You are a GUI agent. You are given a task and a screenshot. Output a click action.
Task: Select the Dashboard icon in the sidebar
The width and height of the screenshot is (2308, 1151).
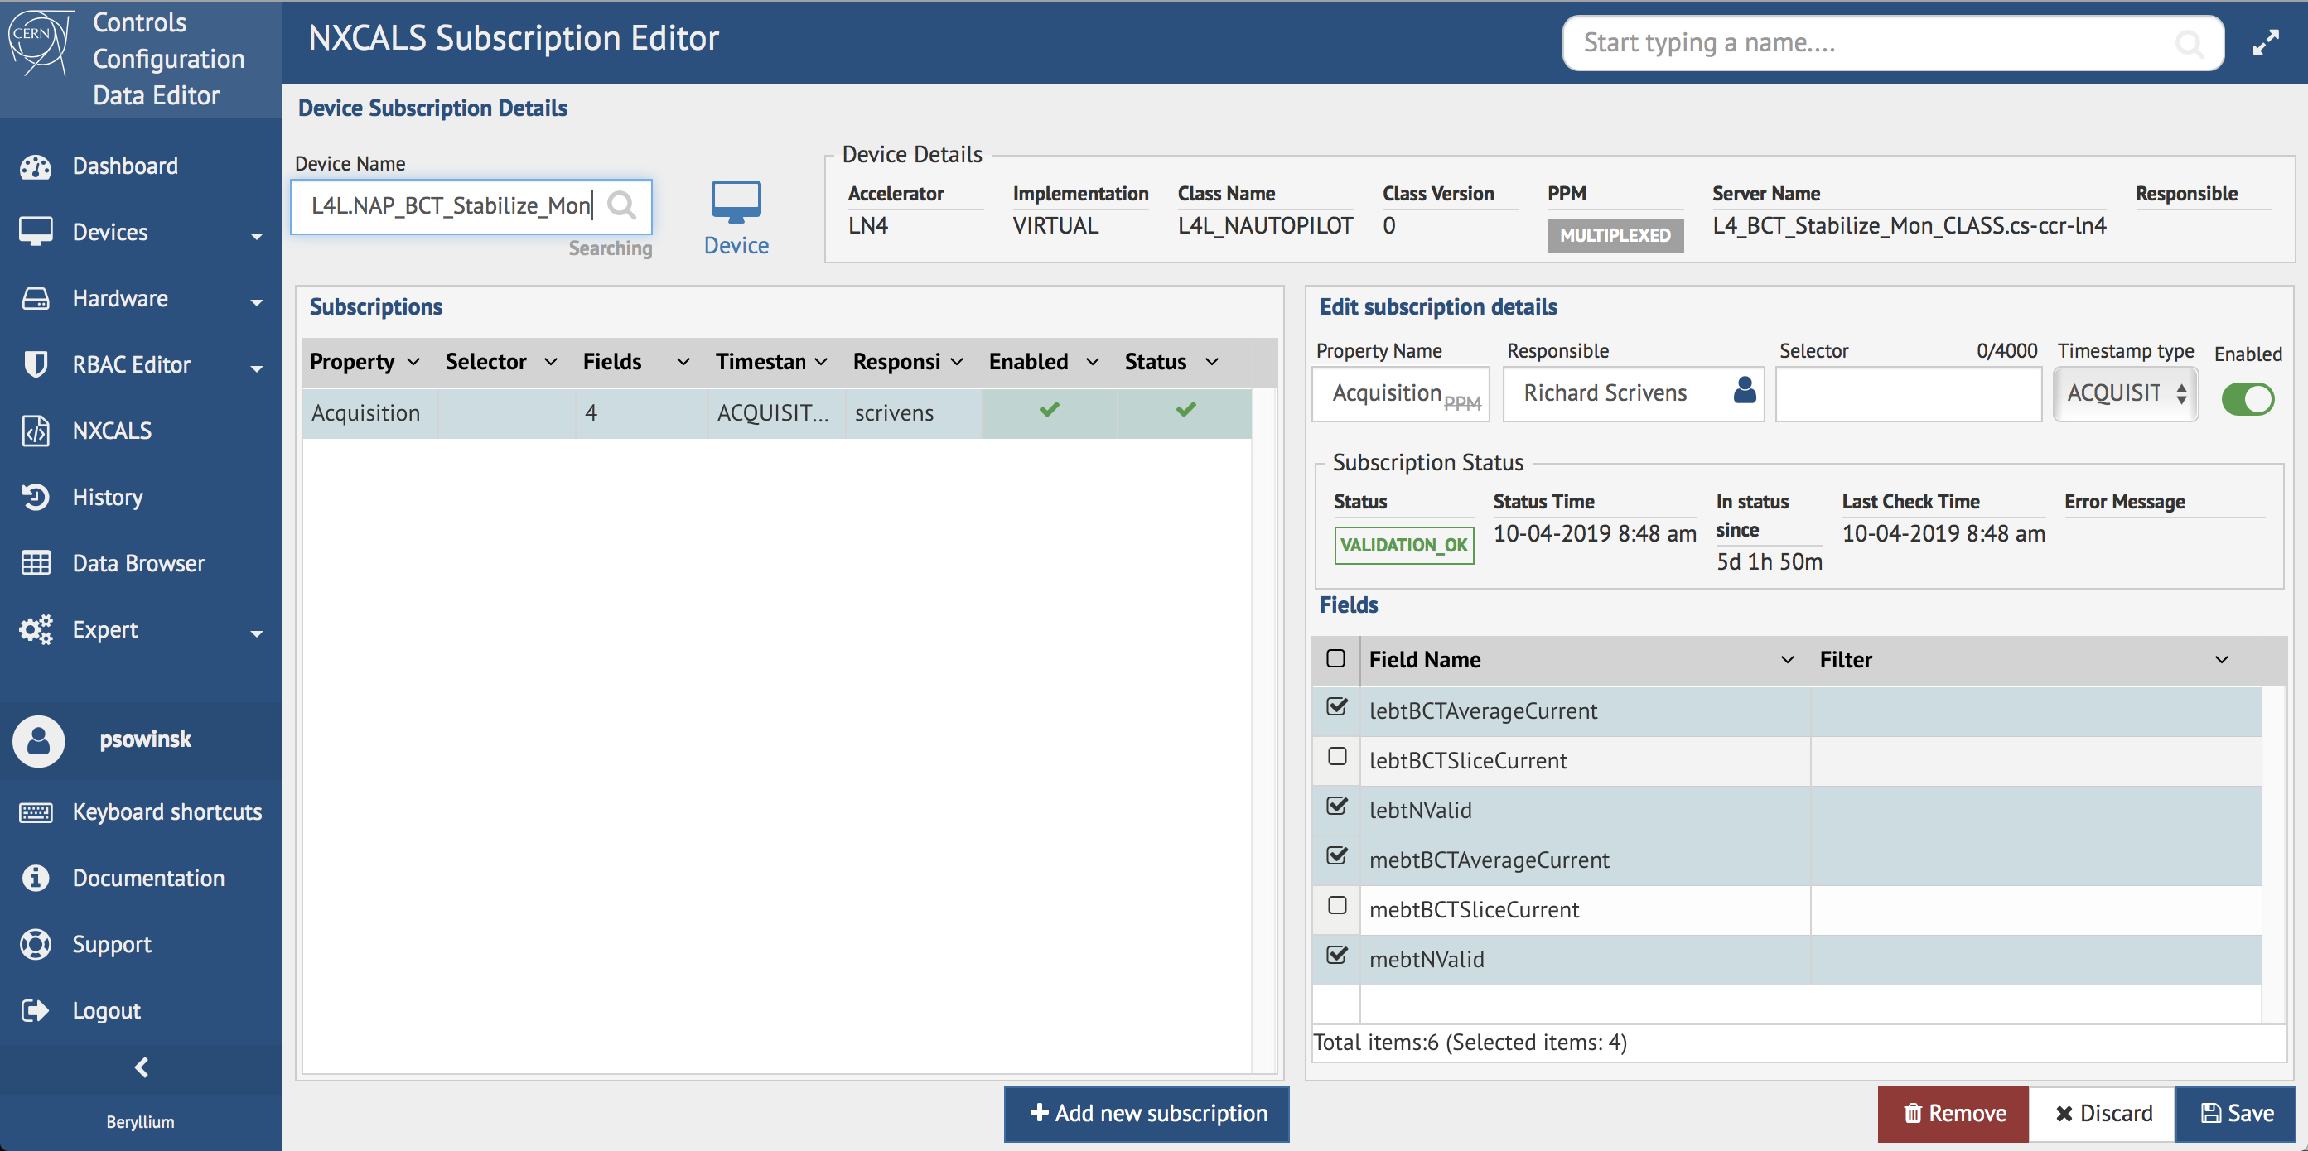35,166
